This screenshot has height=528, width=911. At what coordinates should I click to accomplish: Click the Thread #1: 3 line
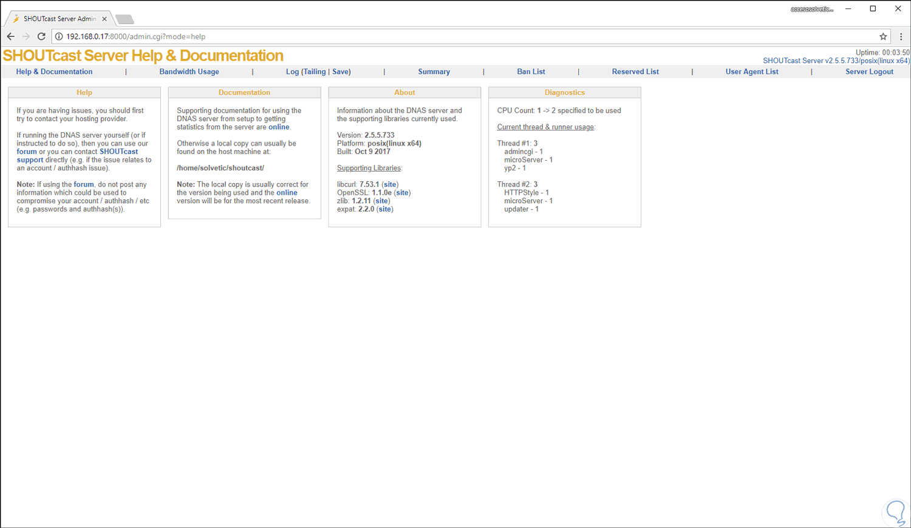pyautogui.click(x=517, y=144)
